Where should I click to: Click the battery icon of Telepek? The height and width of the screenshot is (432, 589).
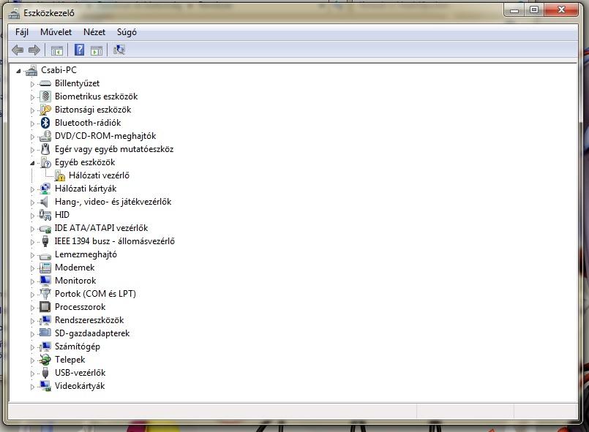click(x=45, y=360)
